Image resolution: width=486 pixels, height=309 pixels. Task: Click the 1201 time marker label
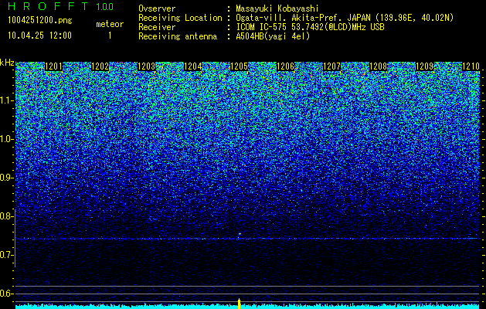tap(53, 66)
